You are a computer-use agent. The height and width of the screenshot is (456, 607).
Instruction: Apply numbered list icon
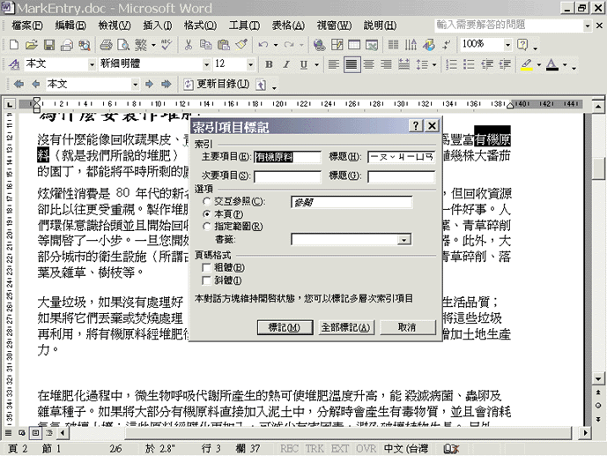tap(451, 64)
